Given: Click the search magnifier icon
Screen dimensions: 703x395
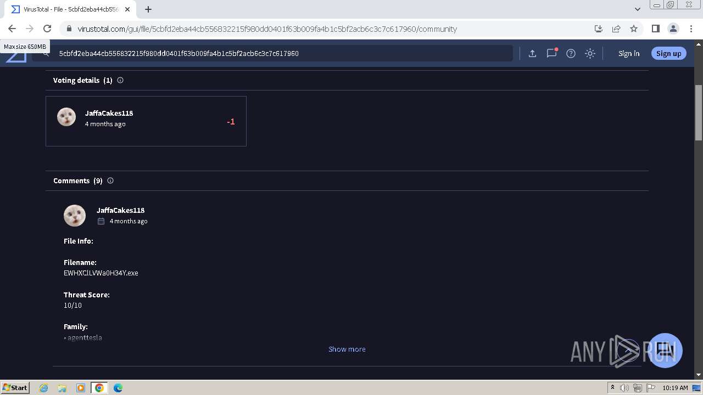Looking at the screenshot, I should [x=46, y=54].
